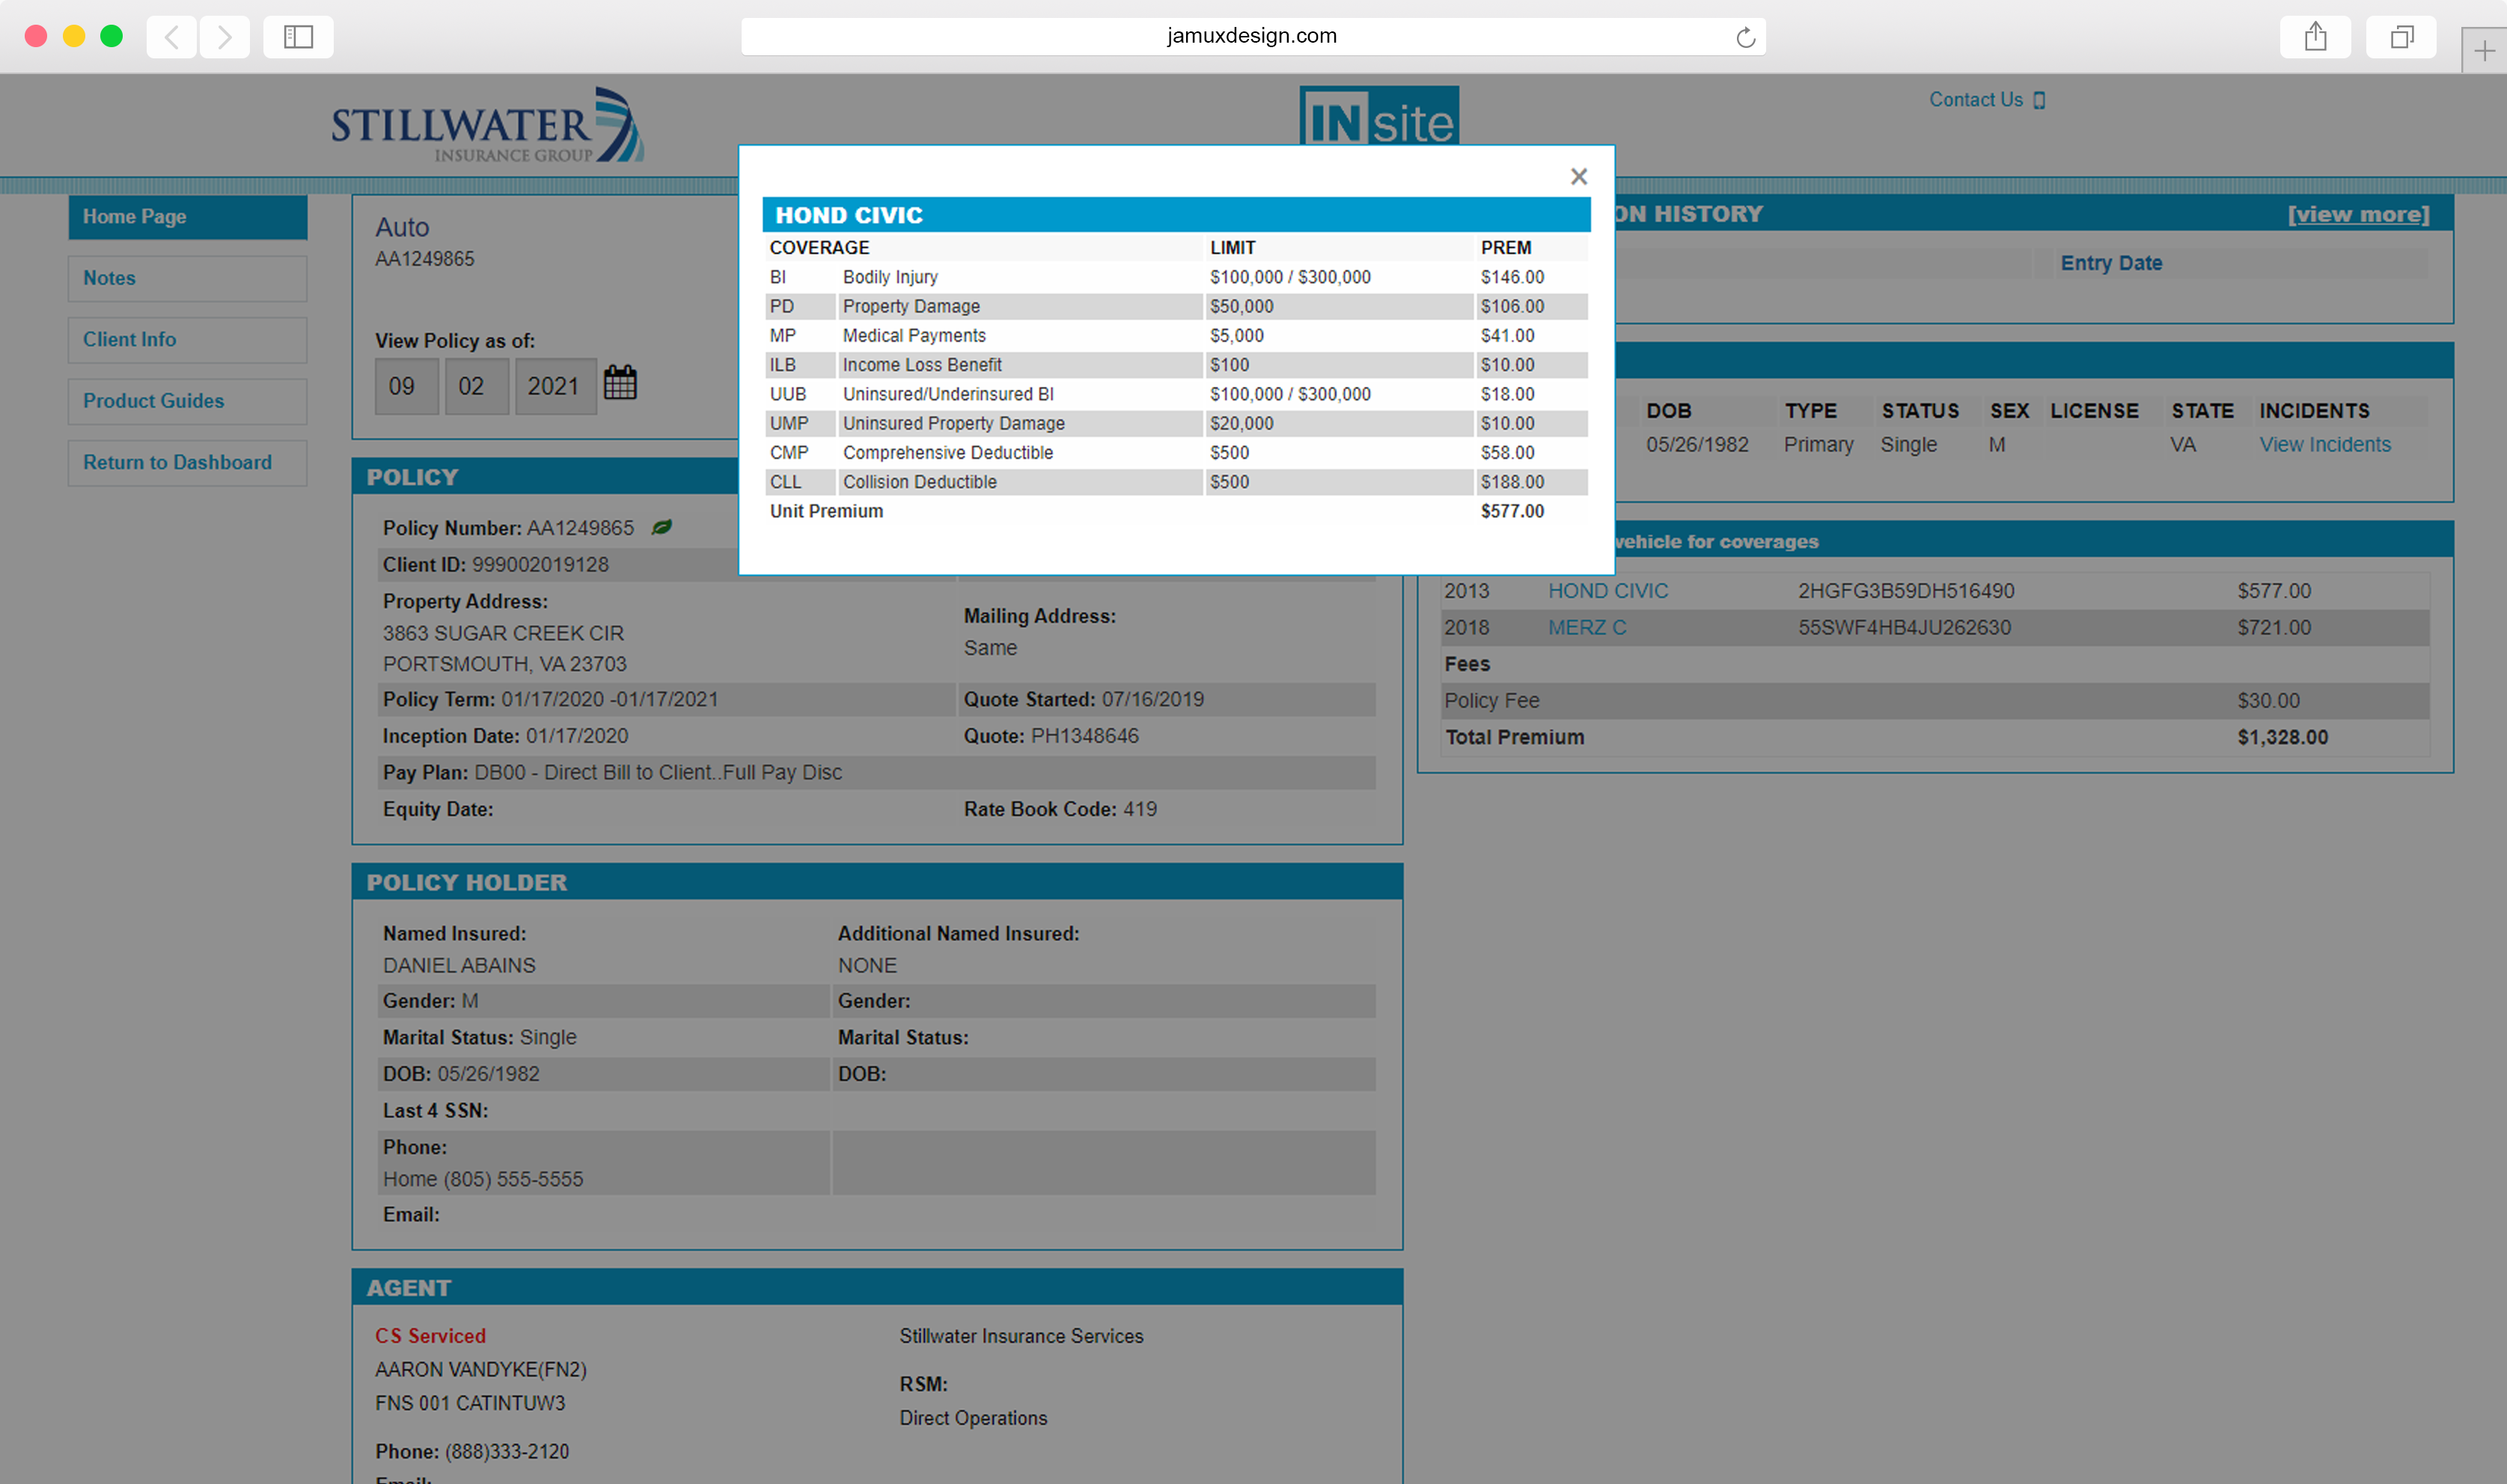The height and width of the screenshot is (1484, 2507).
Task: Click VIN 55SWF4HB4JU262630
Action: (x=1904, y=628)
